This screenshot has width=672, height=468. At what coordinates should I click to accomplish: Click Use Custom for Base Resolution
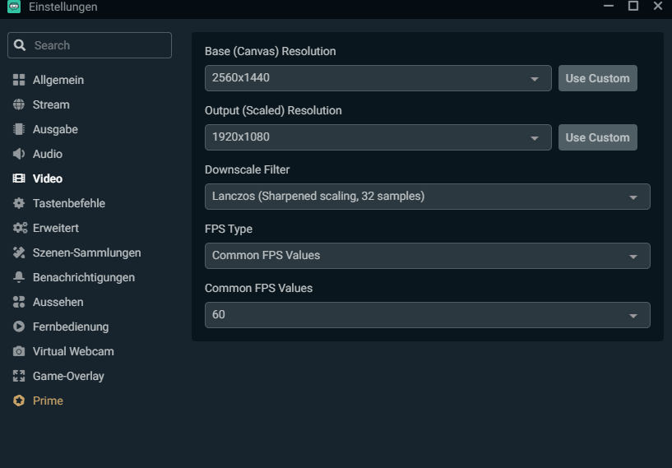coord(597,78)
